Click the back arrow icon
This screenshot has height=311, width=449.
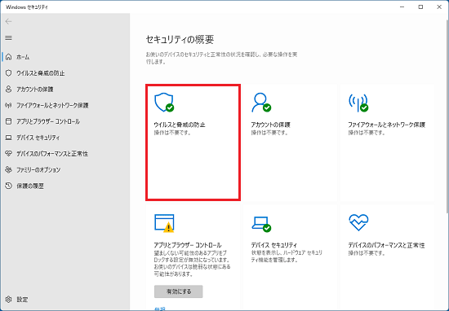[9, 21]
